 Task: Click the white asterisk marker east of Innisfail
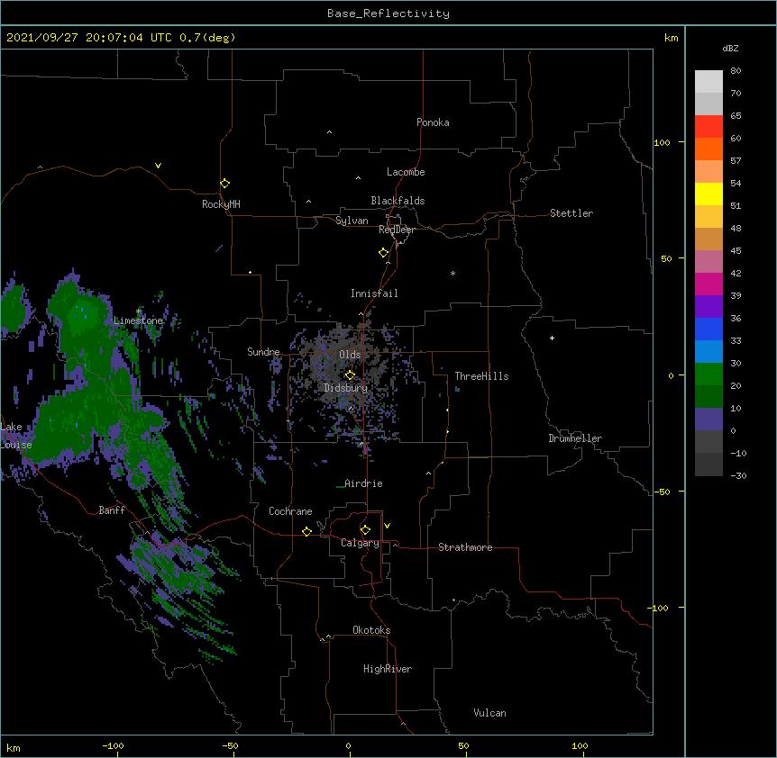click(x=452, y=273)
